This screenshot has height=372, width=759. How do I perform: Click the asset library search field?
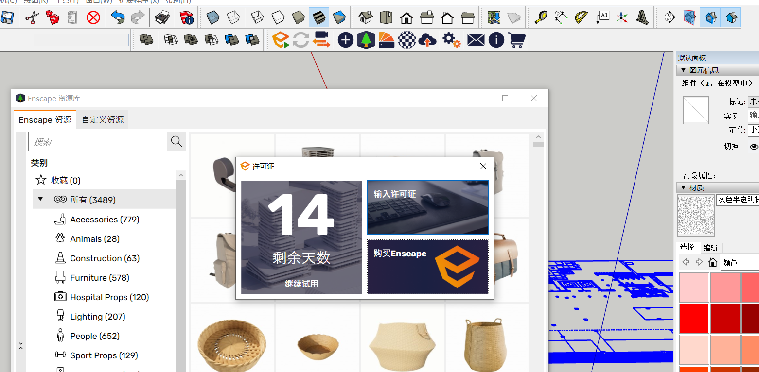[x=98, y=142]
